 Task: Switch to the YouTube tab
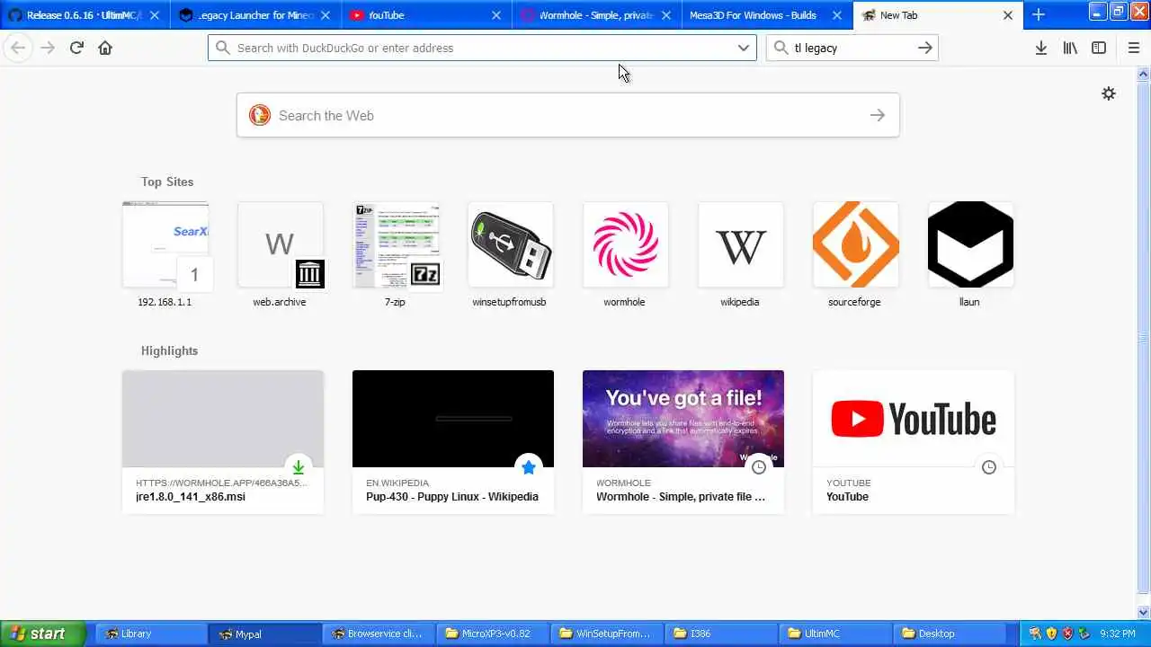426,15
